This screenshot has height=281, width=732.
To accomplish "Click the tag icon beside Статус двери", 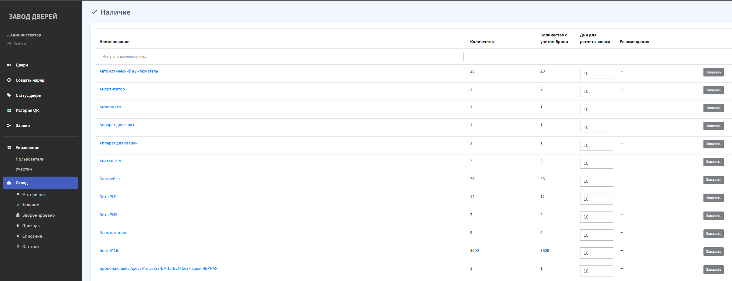I will (9, 95).
